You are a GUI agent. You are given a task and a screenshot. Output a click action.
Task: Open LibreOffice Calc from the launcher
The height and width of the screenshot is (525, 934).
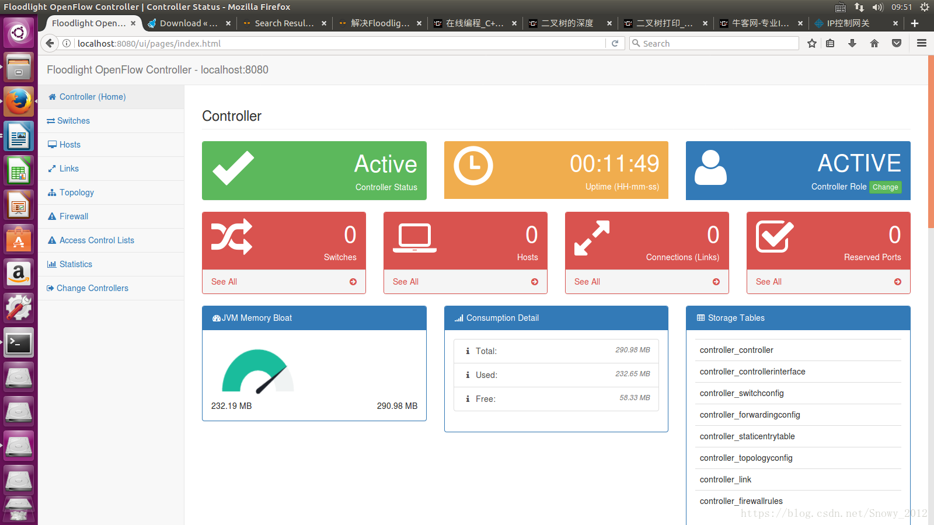pos(19,171)
